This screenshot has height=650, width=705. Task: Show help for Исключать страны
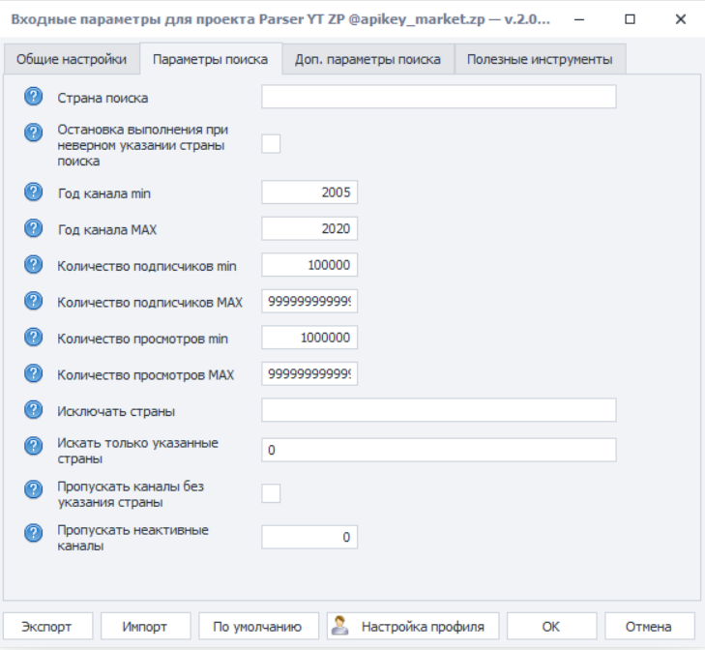point(34,410)
